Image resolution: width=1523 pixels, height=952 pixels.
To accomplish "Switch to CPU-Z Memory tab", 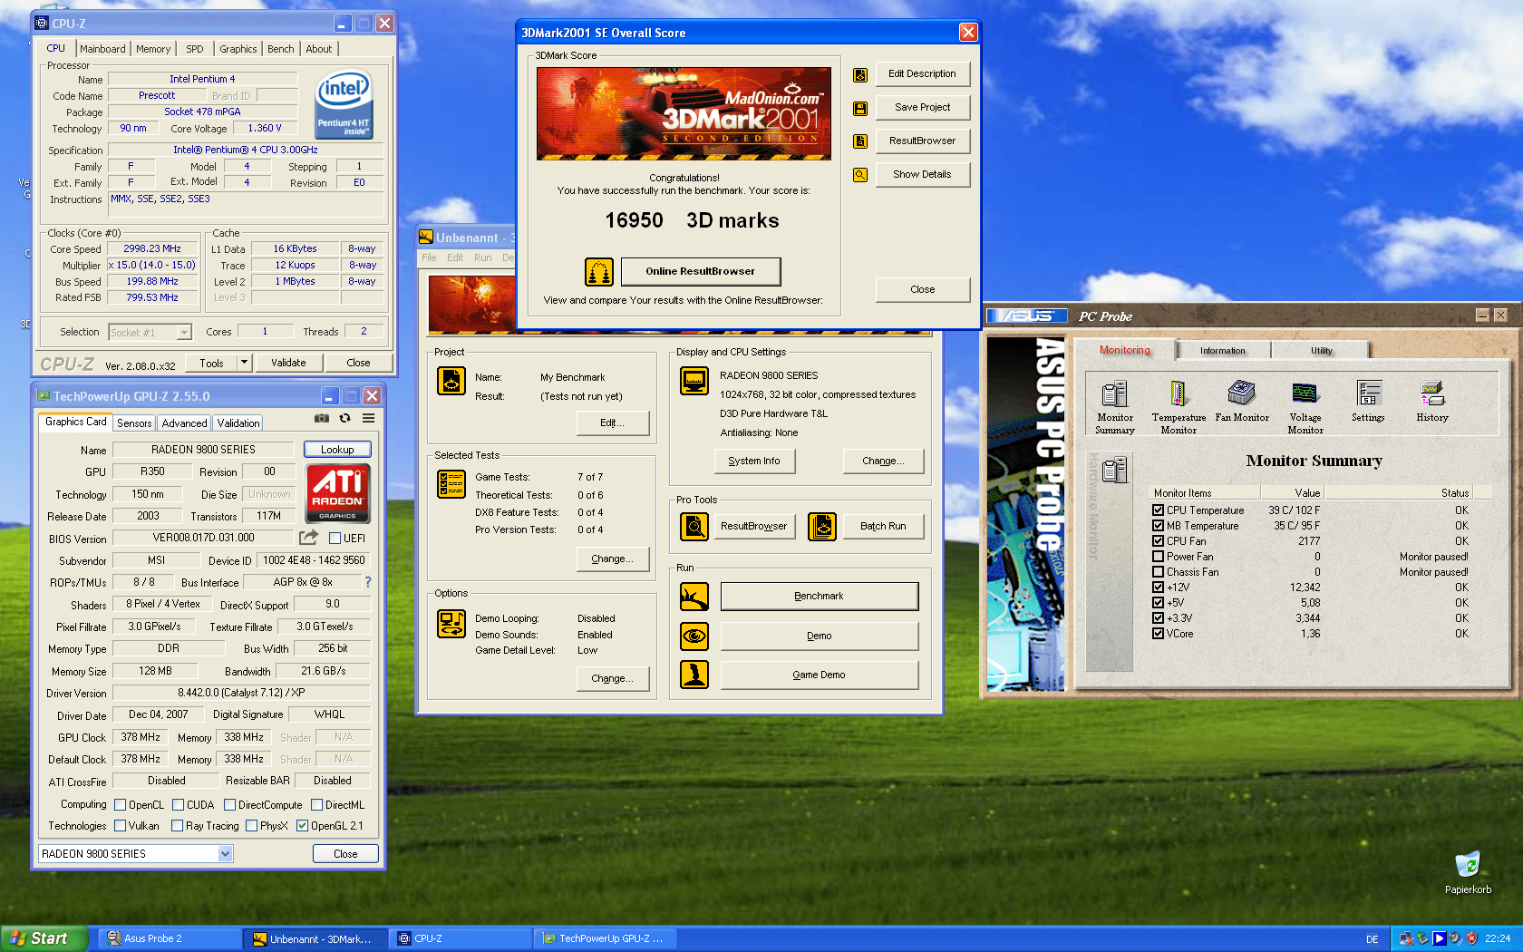I will pyautogui.click(x=153, y=49).
